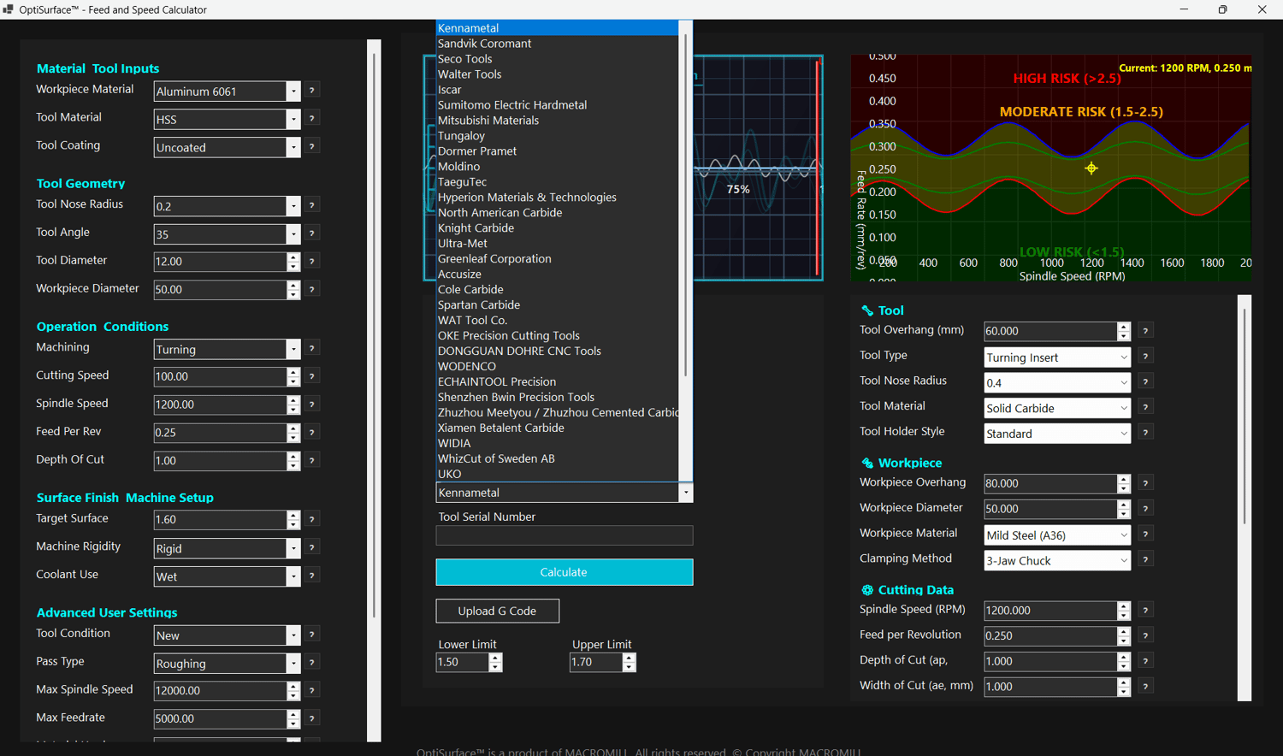Click help icon for Cutting Speed
1283x756 pixels.
312,376
